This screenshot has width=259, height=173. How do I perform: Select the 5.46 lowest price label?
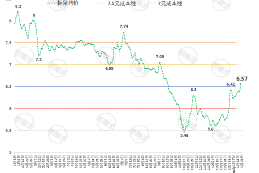[184, 136]
